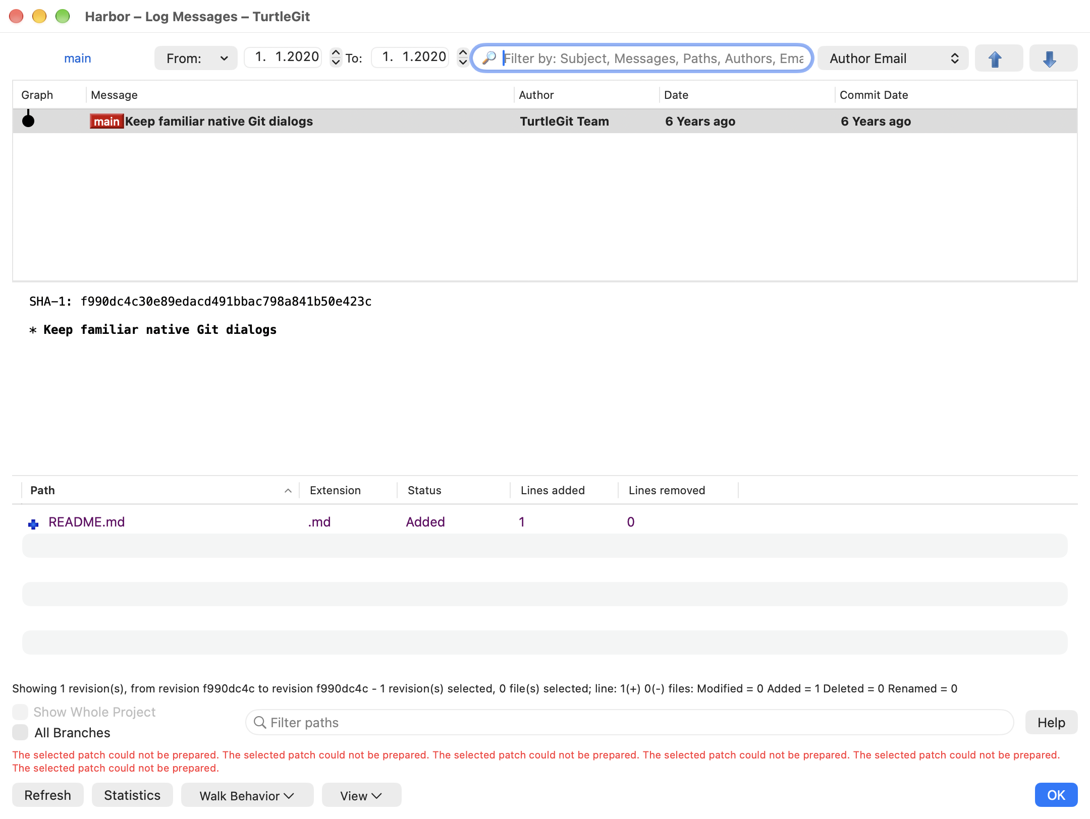1090x819 pixels.
Task: Open the Statistics dialog
Action: [132, 795]
